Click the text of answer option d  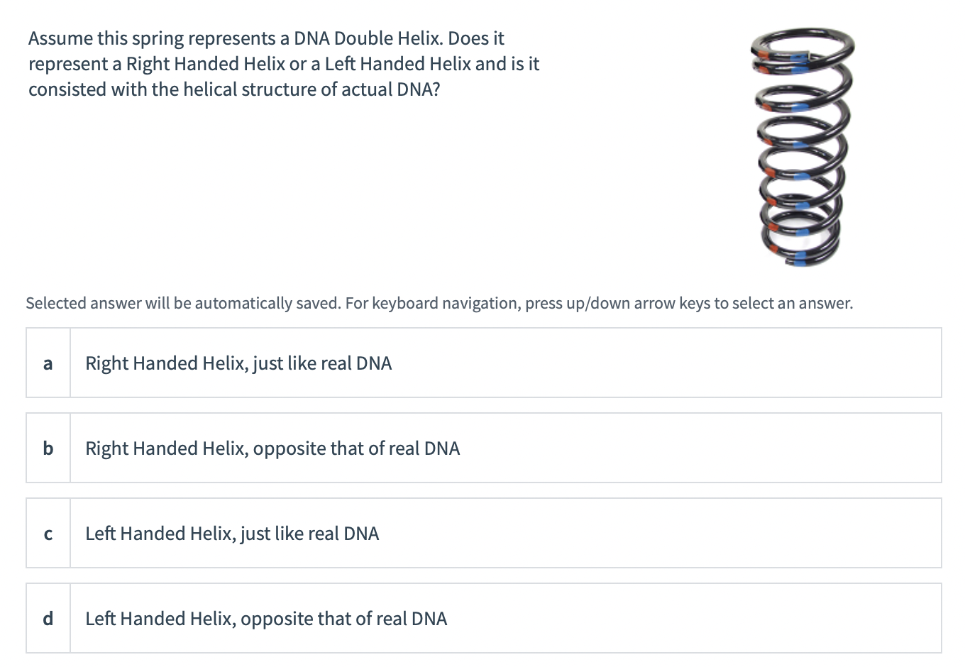(x=265, y=618)
